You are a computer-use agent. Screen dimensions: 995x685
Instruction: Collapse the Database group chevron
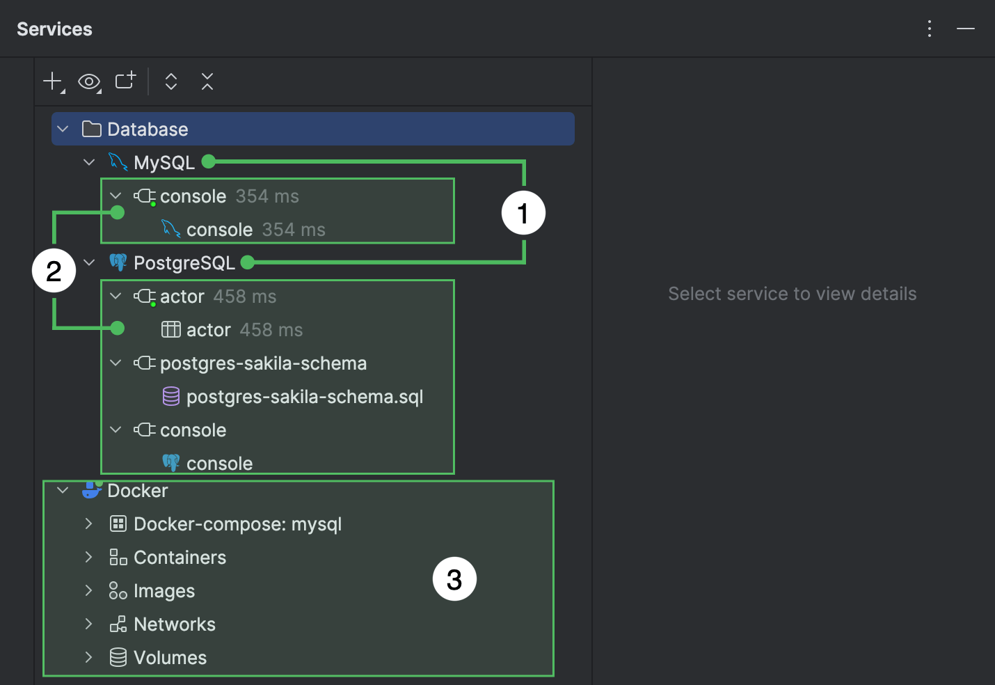point(62,129)
